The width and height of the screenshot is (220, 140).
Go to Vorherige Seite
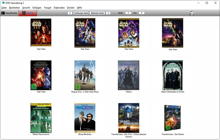coord(81,13)
